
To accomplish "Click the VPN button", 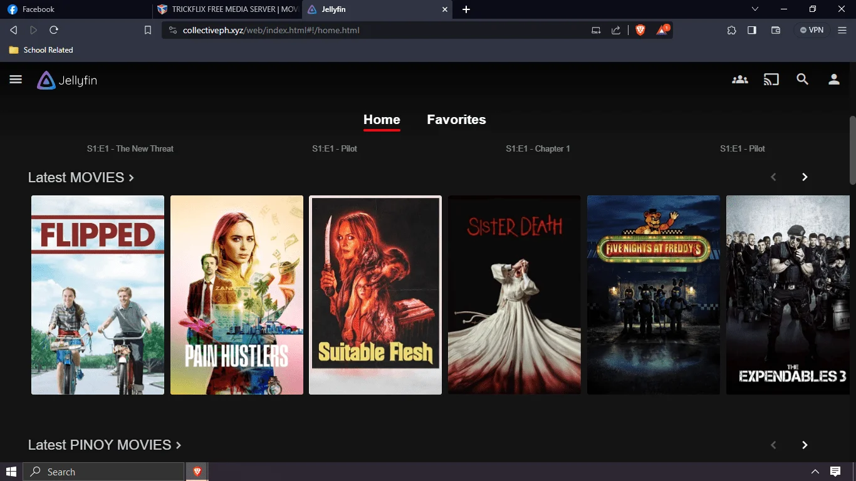I will click(812, 30).
